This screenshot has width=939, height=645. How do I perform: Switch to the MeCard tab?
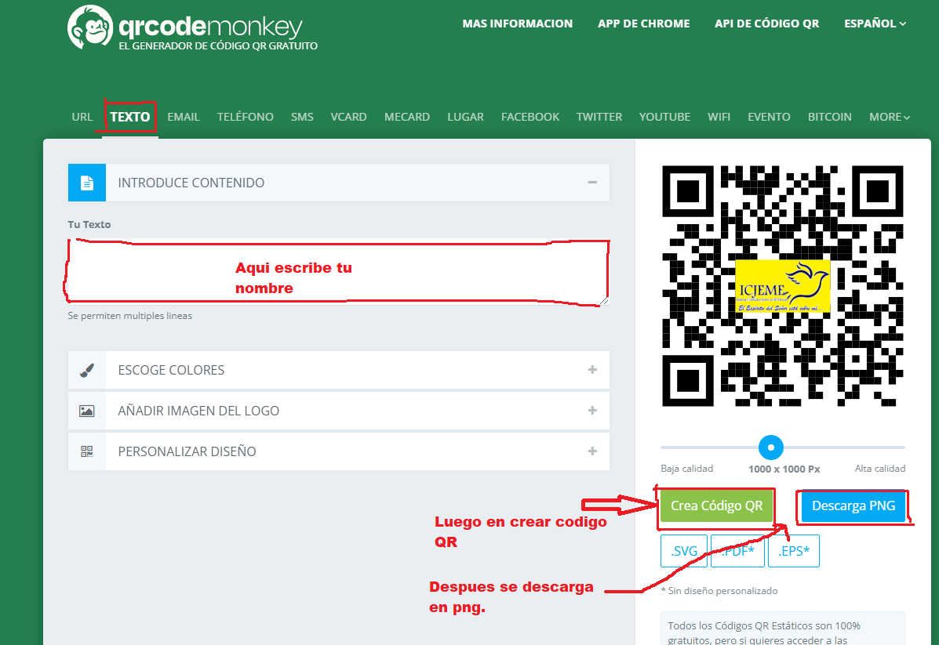407,117
